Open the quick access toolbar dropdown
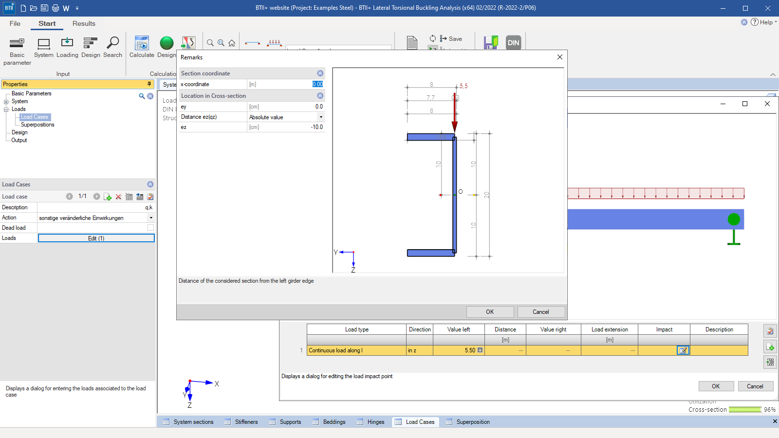Screen dimensions: 779x438 (x=77, y=8)
